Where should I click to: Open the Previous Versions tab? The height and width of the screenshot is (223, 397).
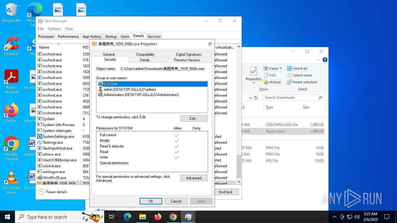coord(187,60)
